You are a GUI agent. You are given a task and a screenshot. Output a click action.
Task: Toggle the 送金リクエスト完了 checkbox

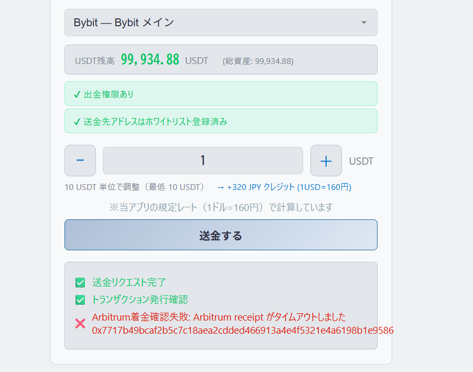click(80, 283)
